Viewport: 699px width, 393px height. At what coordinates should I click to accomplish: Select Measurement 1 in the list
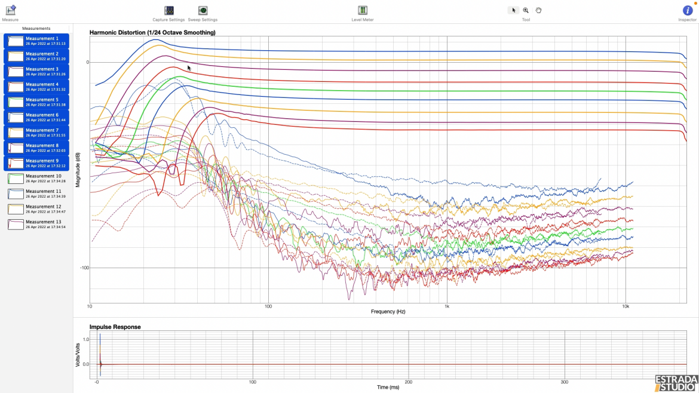pos(36,41)
